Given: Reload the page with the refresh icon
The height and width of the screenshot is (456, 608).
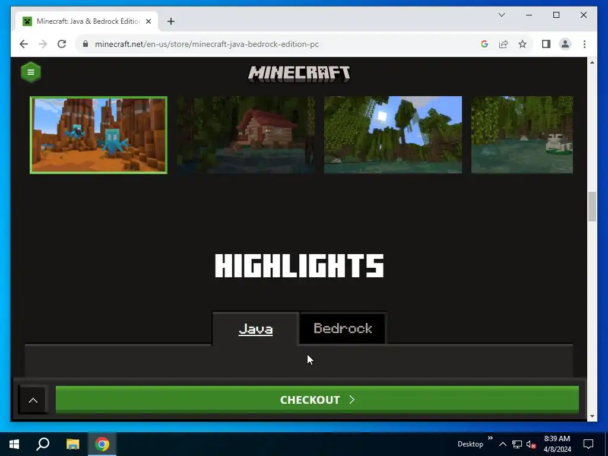Looking at the screenshot, I should [62, 44].
